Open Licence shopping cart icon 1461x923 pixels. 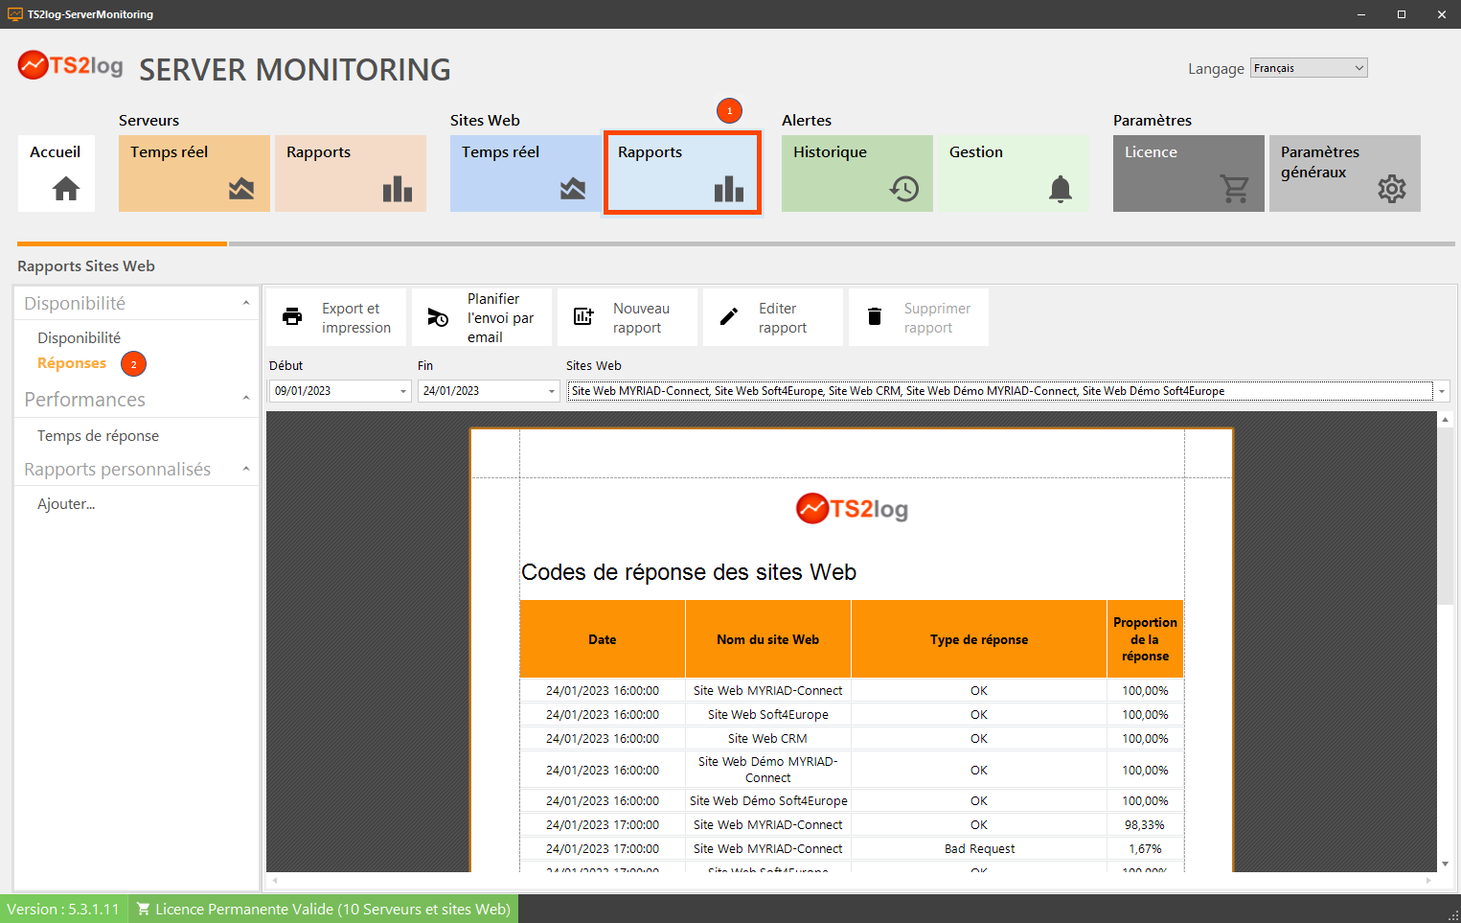[1235, 189]
